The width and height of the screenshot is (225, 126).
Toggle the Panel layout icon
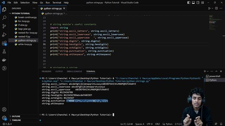[193, 2]
